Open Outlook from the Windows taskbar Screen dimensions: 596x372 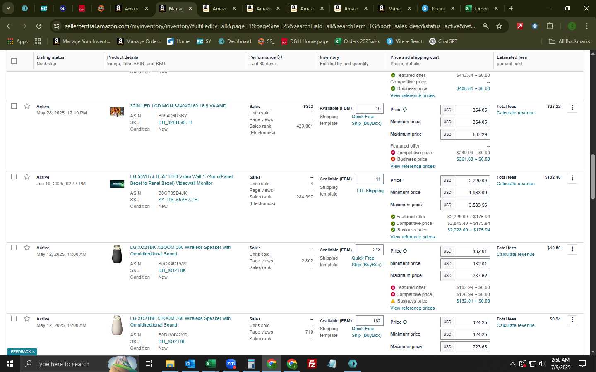coord(190,364)
